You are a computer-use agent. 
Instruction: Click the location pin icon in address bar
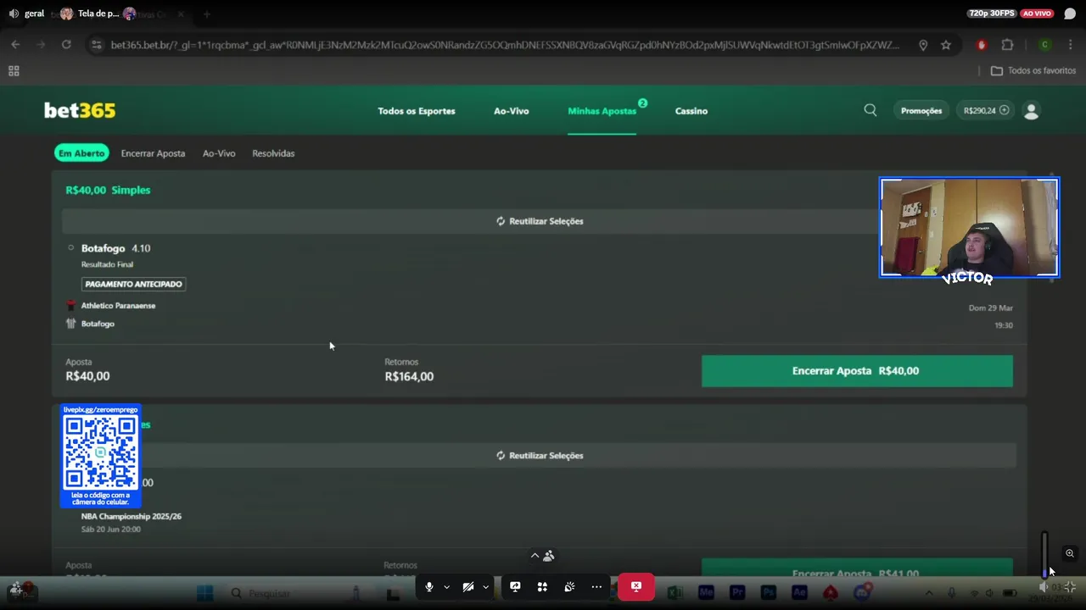pos(923,45)
